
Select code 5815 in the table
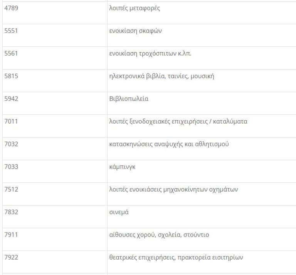point(11,76)
